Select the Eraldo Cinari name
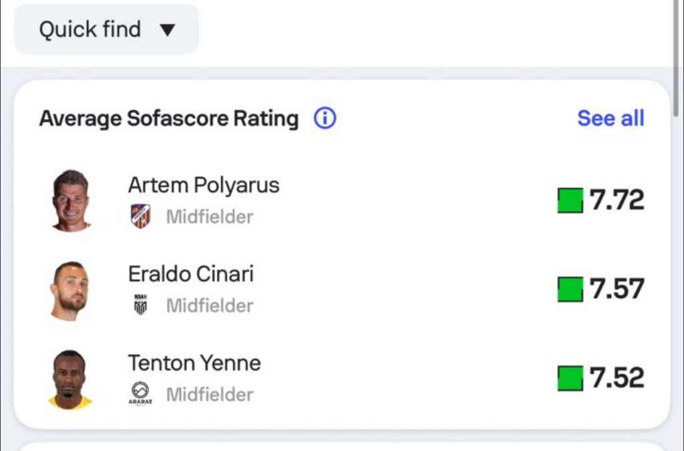This screenshot has height=451, width=684. click(x=190, y=275)
